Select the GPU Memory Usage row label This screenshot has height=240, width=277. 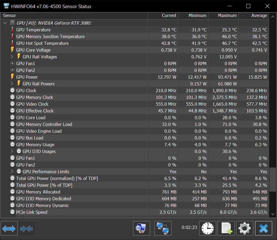35,145
